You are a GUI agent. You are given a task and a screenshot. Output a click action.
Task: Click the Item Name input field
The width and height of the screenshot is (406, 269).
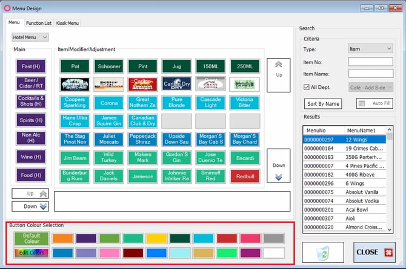(x=370, y=73)
